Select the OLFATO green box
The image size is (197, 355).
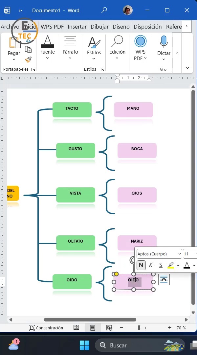(76, 243)
